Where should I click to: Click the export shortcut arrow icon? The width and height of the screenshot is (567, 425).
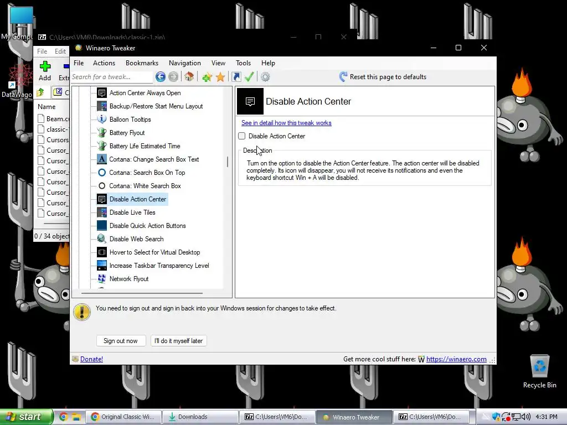pyautogui.click(x=236, y=77)
